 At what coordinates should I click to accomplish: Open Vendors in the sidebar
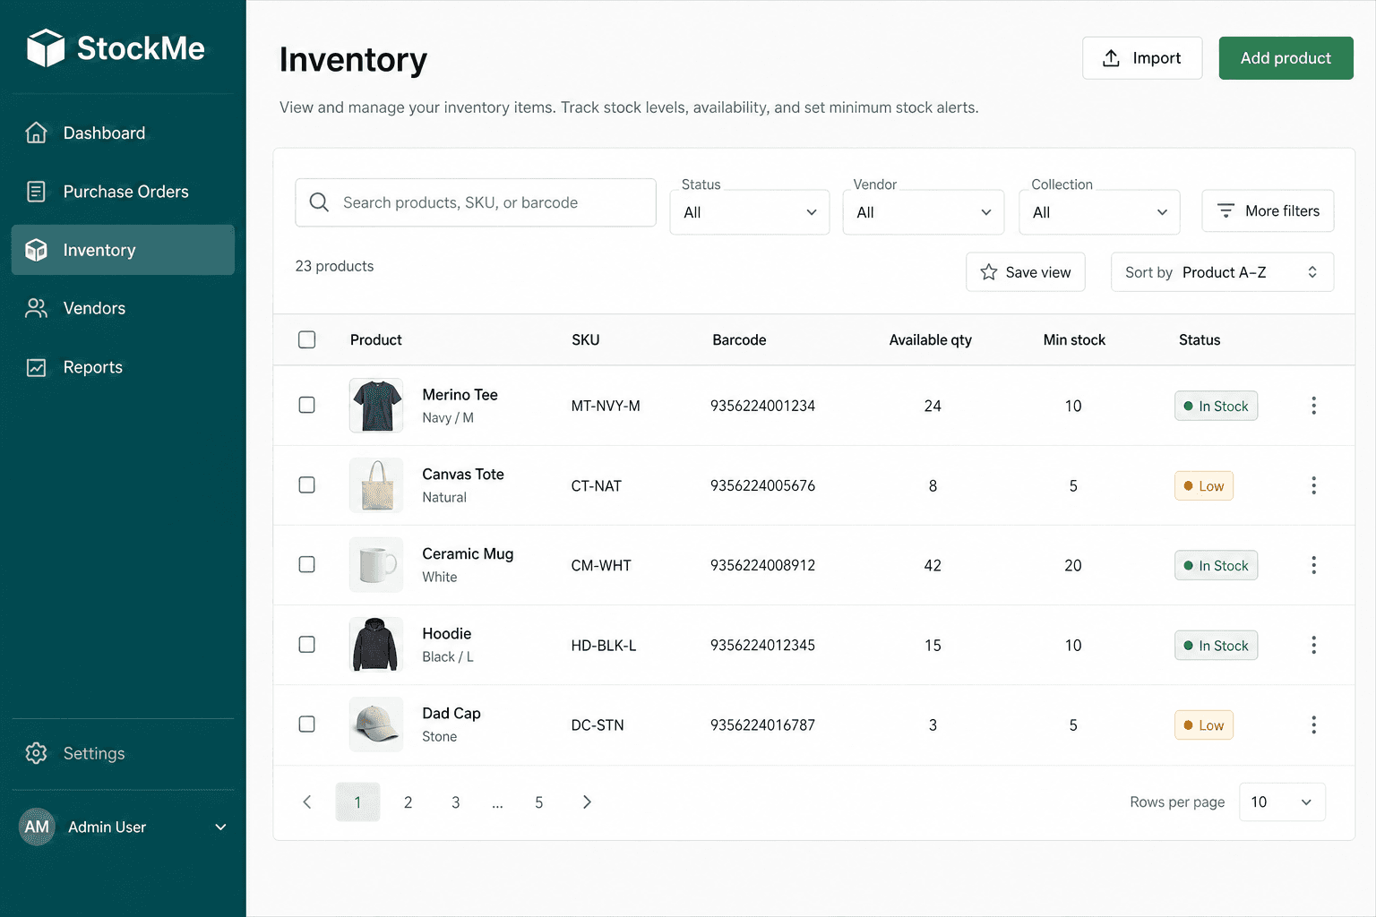tap(123, 308)
